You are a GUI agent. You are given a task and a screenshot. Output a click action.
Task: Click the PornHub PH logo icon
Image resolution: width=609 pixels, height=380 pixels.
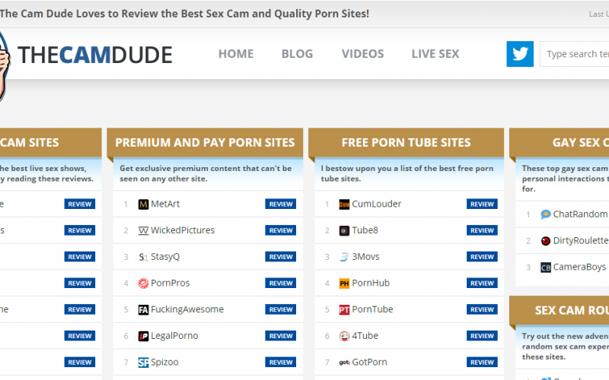coord(344,283)
